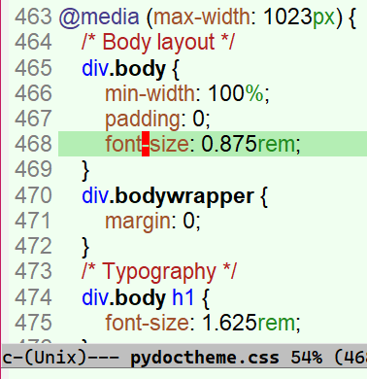Click the '/* Body layout */' comment
This screenshot has height=379, width=367.
tap(158, 42)
